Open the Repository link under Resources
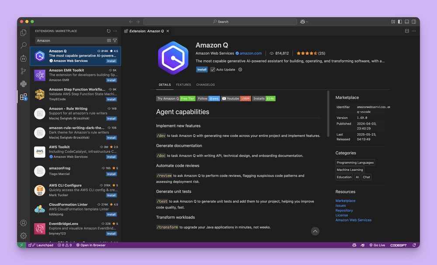This screenshot has width=437, height=265. pos(344,210)
